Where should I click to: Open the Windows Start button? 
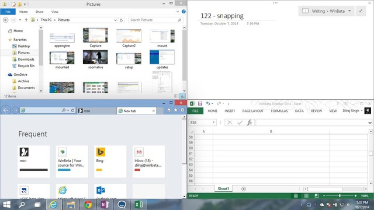(x=6, y=205)
